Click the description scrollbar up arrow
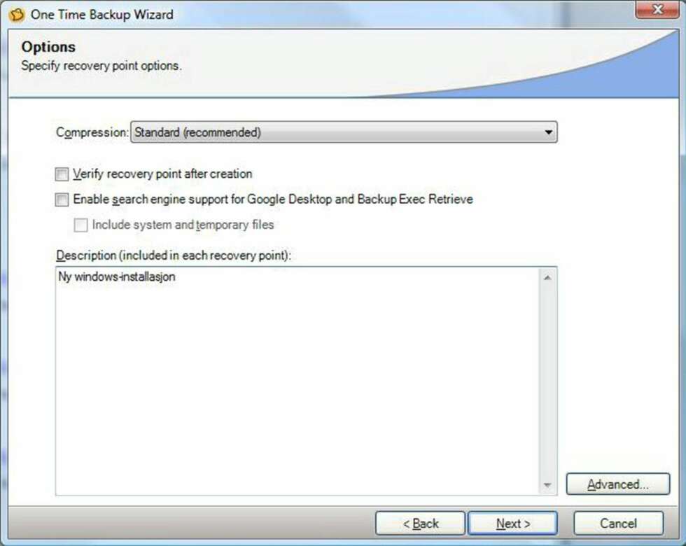The height and width of the screenshot is (546, 686). [x=547, y=277]
